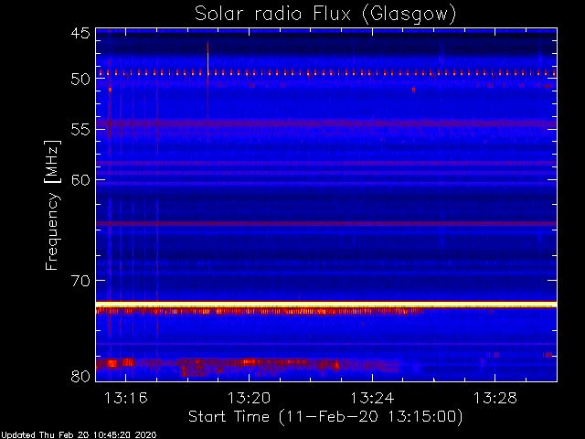Click the 70 MHz tick label
Image resolution: width=585 pixels, height=439 pixels.
point(80,281)
